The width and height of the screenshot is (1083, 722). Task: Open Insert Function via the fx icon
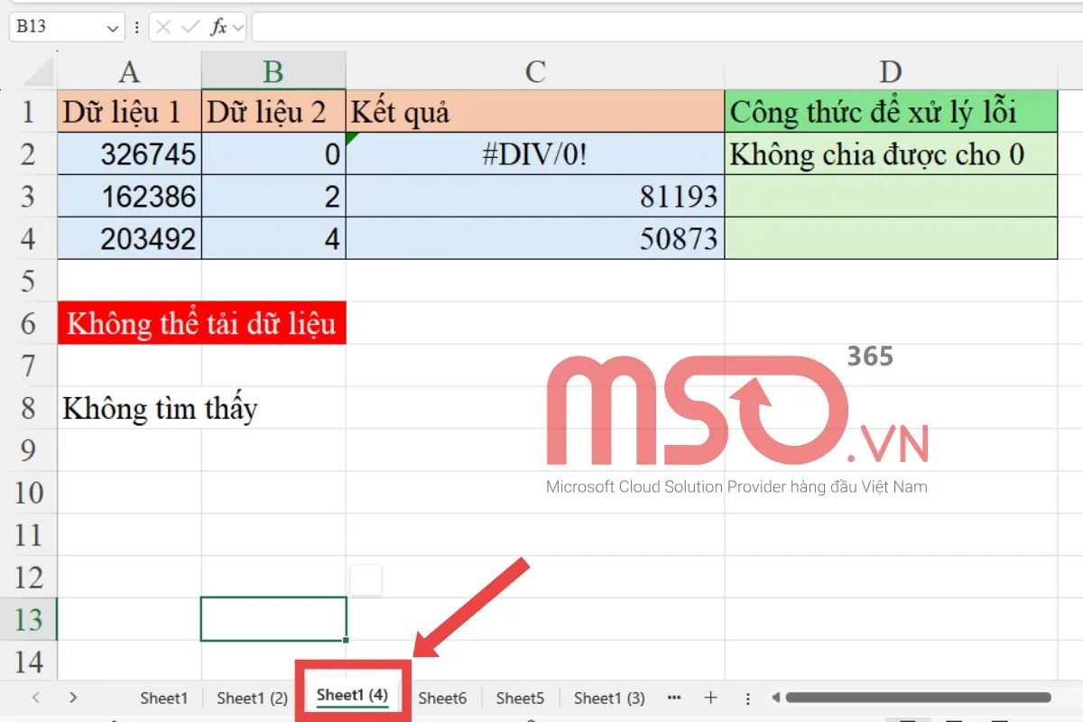tap(219, 26)
